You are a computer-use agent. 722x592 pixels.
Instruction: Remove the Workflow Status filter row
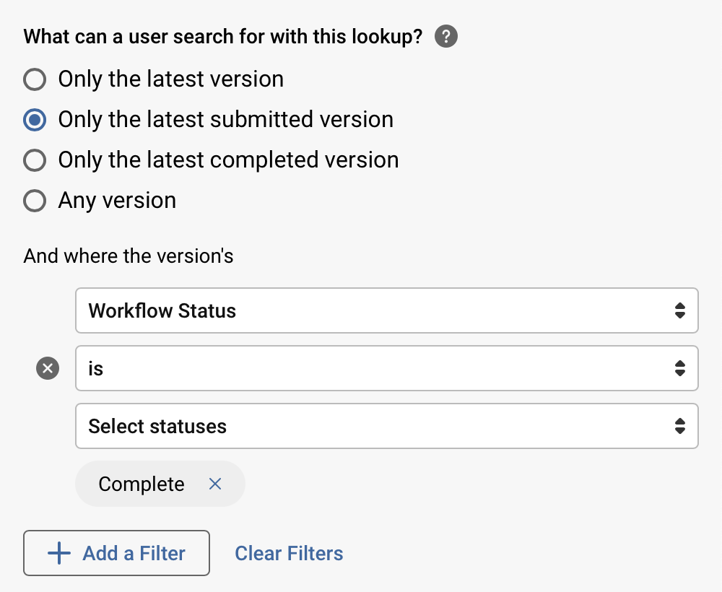coord(47,368)
